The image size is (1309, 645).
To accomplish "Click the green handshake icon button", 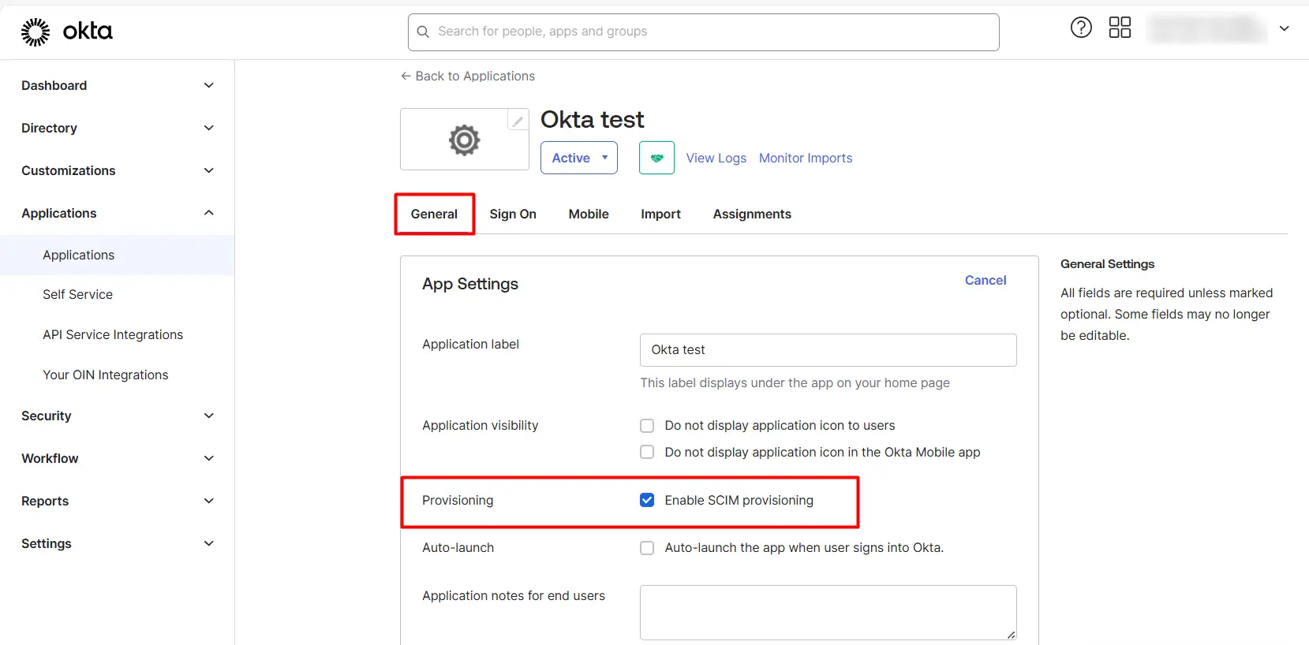I will pyautogui.click(x=656, y=158).
